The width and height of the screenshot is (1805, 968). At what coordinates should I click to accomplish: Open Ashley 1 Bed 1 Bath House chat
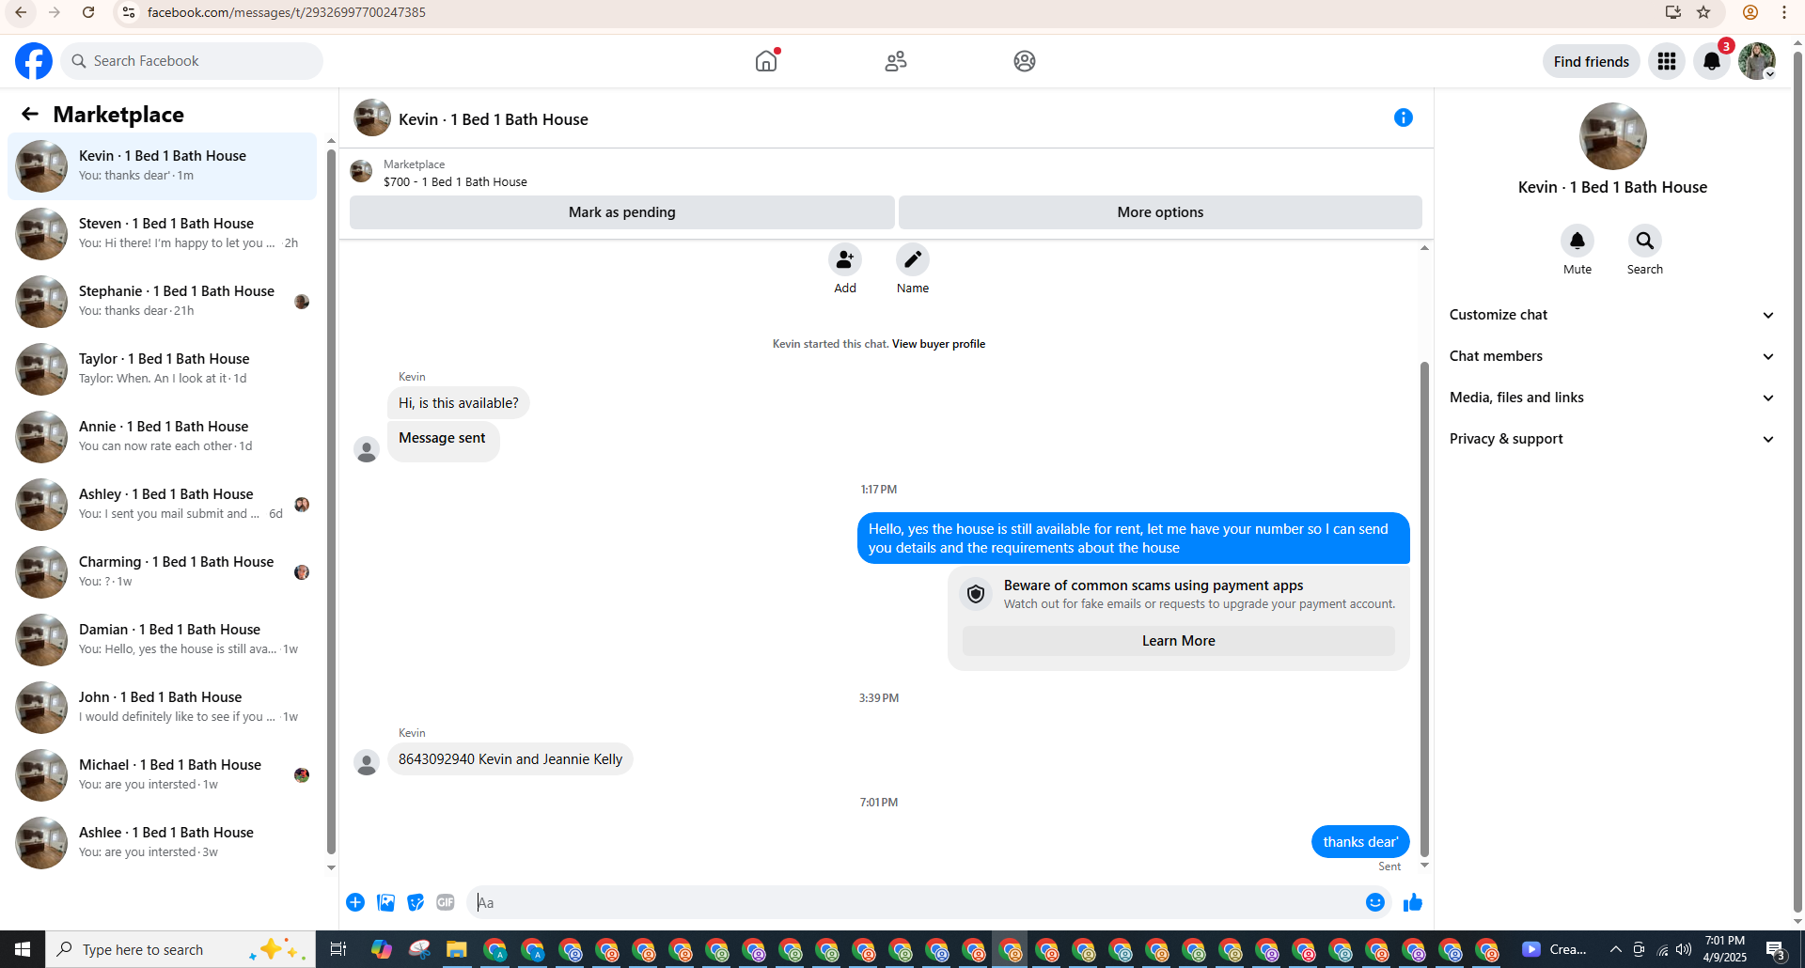[163, 504]
